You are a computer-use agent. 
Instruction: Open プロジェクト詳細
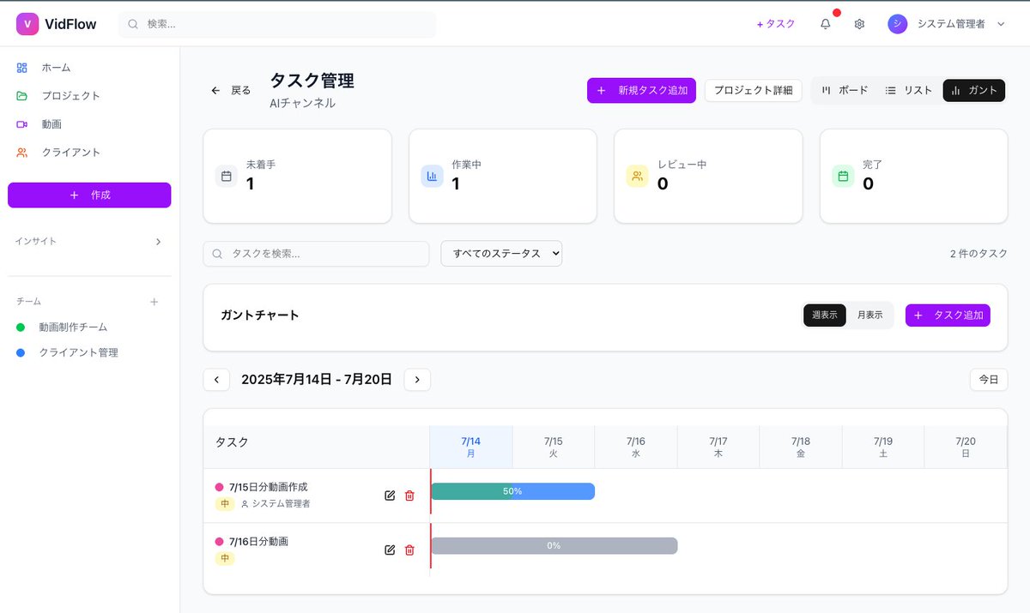tap(754, 90)
